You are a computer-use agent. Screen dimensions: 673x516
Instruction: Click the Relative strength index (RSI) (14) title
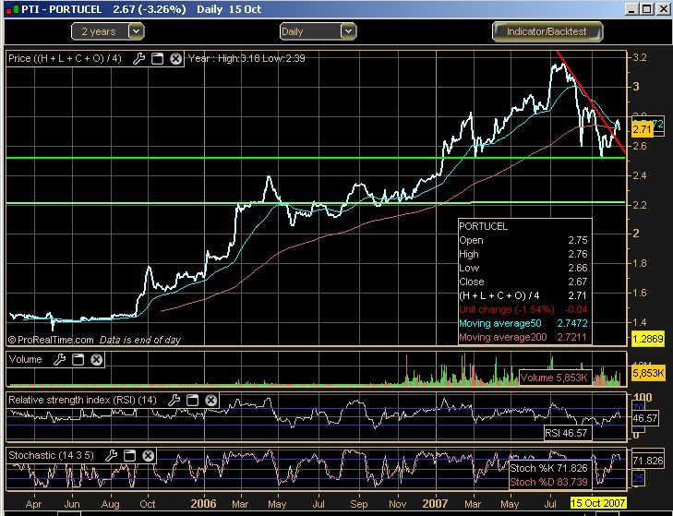click(82, 400)
